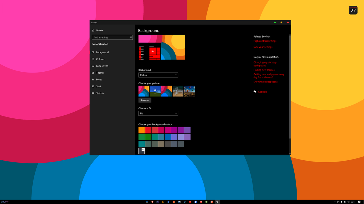Image resolution: width=364 pixels, height=204 pixels.
Task: Click the volume speaker icon in tray
Action: coord(349,202)
